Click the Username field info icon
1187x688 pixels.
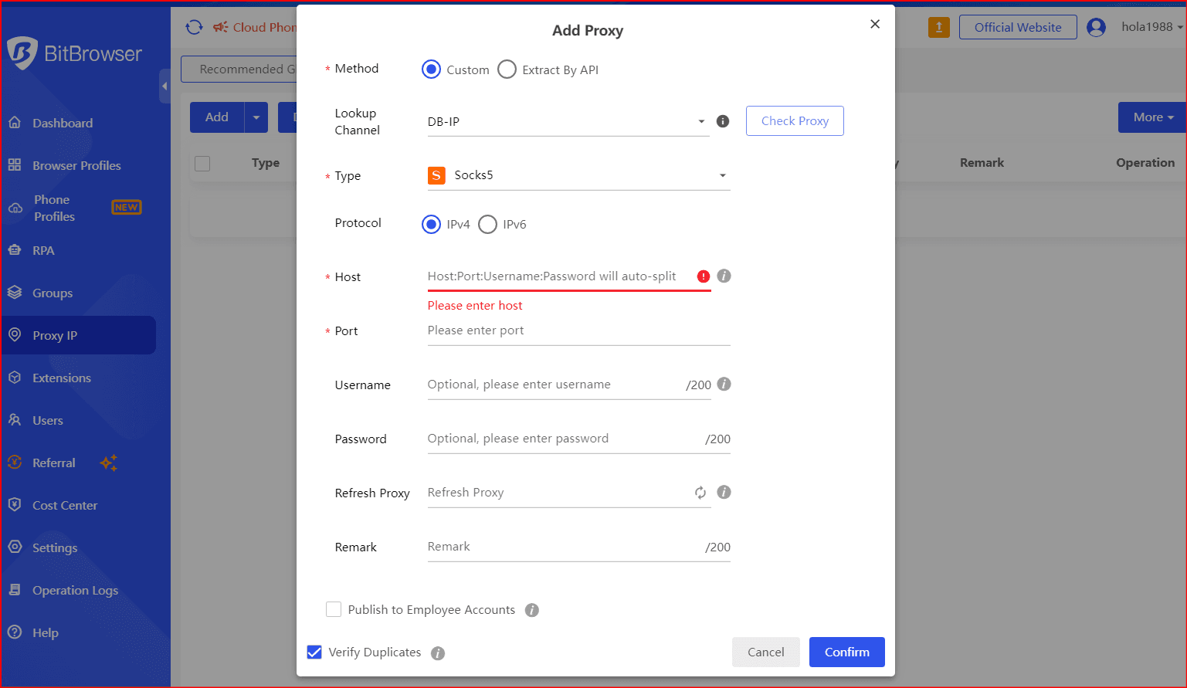pos(724,384)
